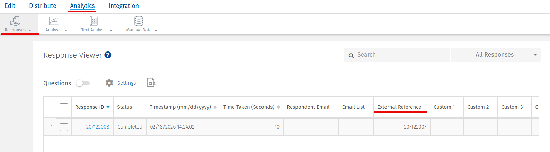Export responses with the XLS icon
Image resolution: width=550 pixels, height=152 pixels.
pos(151,83)
